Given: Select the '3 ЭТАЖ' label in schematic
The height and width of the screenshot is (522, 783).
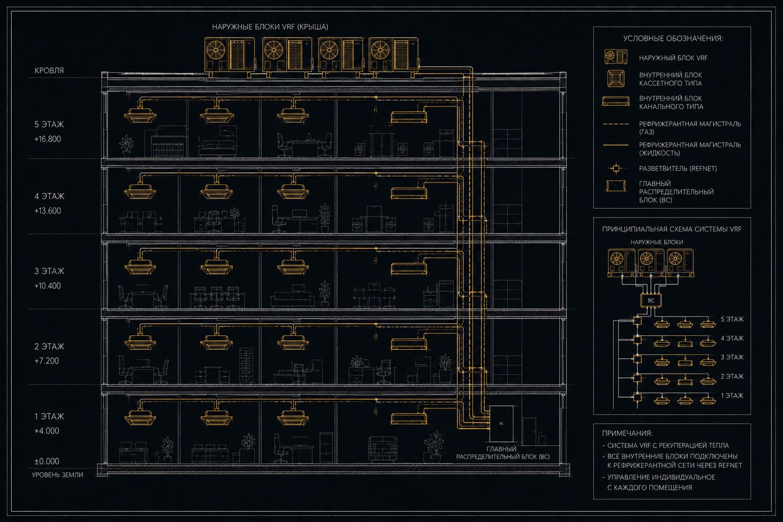Looking at the screenshot, I should coord(732,357).
